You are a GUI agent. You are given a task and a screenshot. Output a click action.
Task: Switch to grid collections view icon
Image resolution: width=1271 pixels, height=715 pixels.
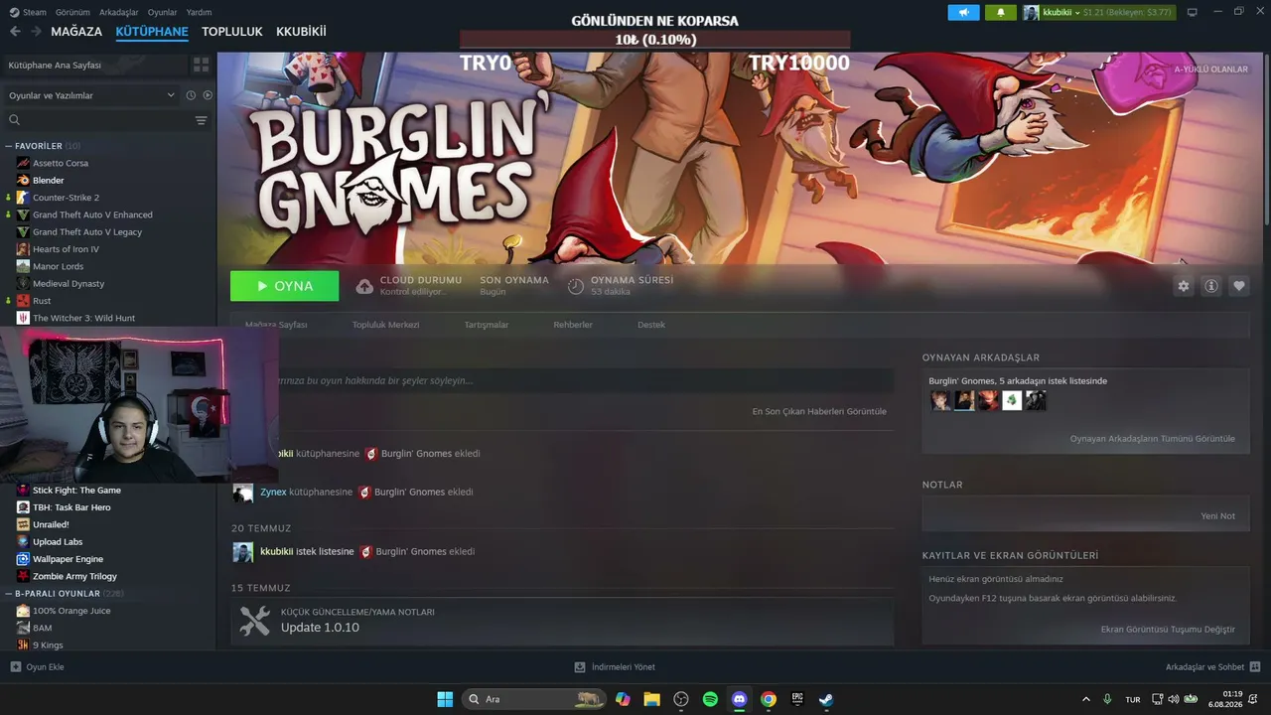pos(202,65)
